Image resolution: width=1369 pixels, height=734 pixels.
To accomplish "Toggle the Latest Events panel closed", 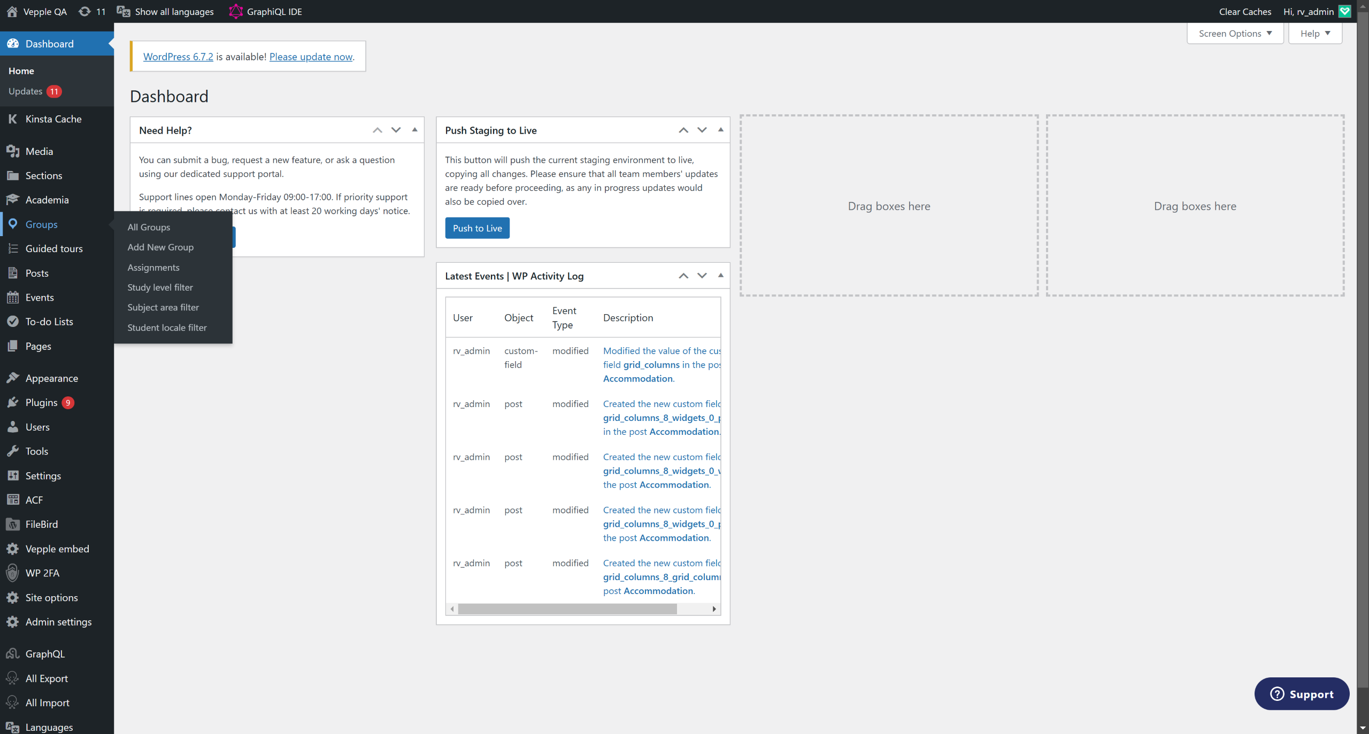I will click(x=720, y=276).
